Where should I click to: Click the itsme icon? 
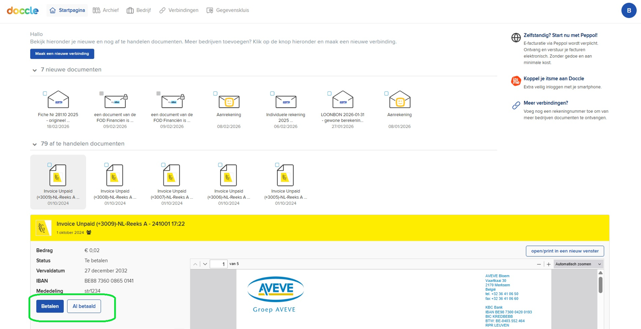point(516,81)
